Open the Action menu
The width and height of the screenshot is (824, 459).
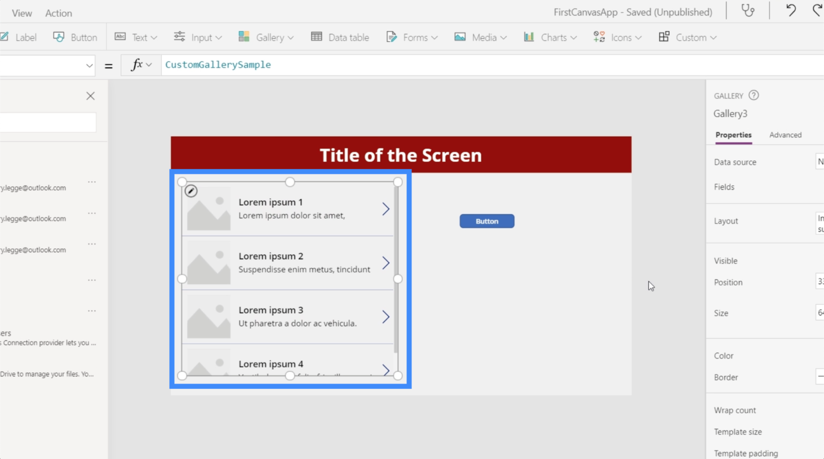[58, 13]
